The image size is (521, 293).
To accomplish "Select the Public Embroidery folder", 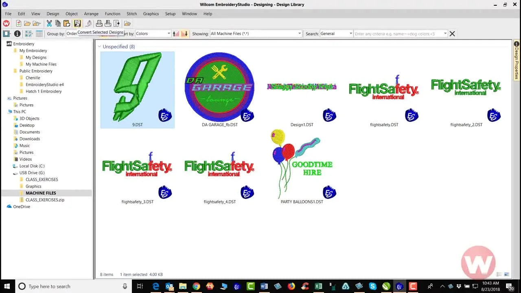I will tap(36, 71).
